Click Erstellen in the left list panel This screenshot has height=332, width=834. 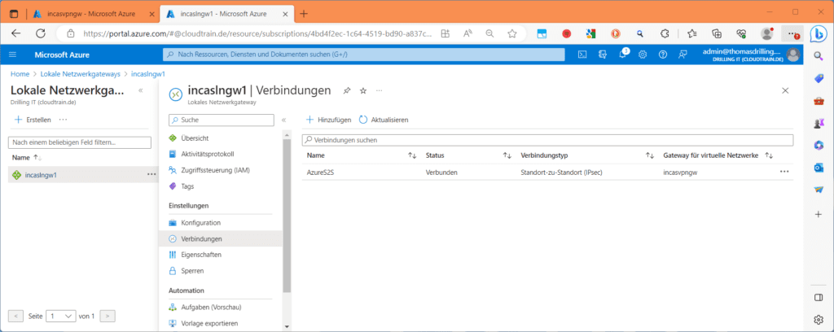tap(33, 120)
